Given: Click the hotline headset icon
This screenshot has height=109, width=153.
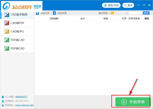Looking at the screenshot, I should point(3,101).
